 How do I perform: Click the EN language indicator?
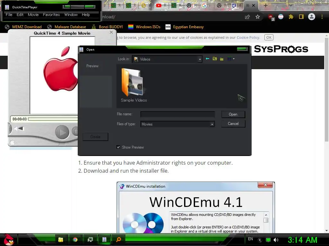tap(250, 239)
